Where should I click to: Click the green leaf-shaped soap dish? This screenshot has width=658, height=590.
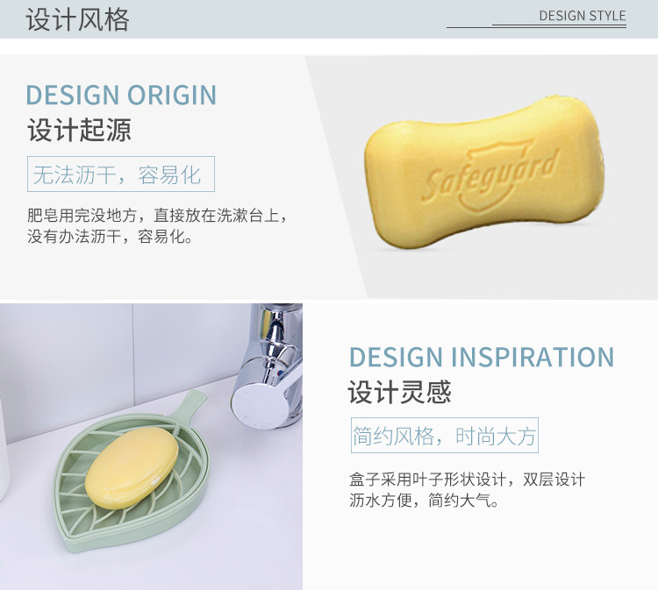pos(133,472)
